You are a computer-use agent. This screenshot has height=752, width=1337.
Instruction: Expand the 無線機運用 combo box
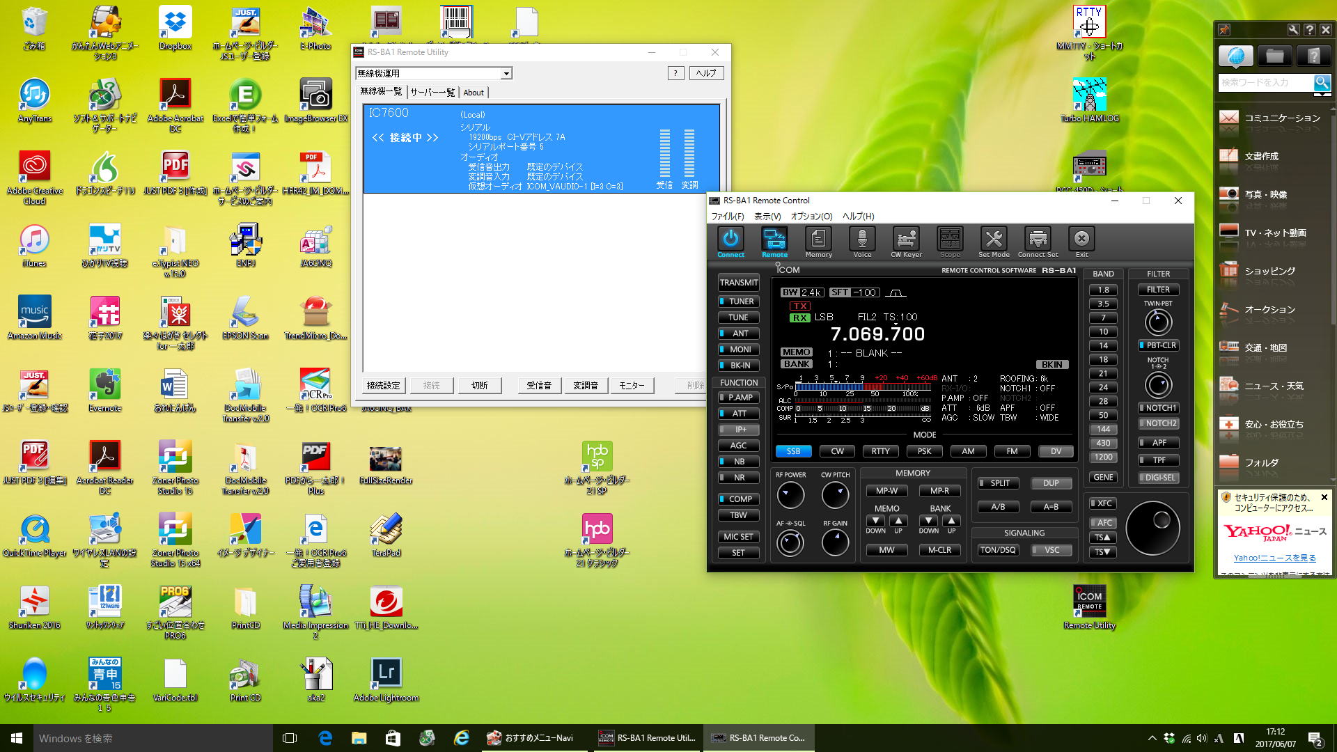[506, 73]
